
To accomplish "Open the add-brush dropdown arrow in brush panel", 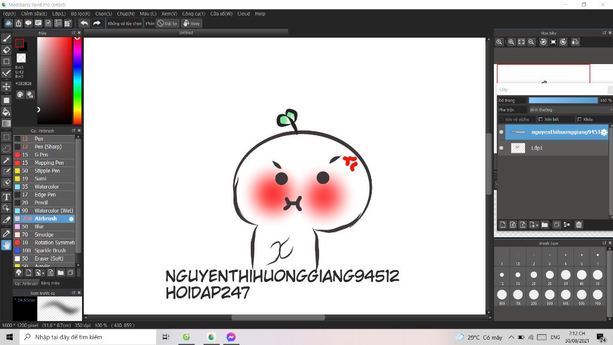I will [43, 273].
